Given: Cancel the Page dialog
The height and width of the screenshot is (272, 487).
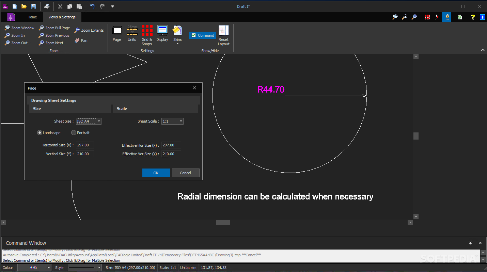Looking at the screenshot, I should 186,173.
